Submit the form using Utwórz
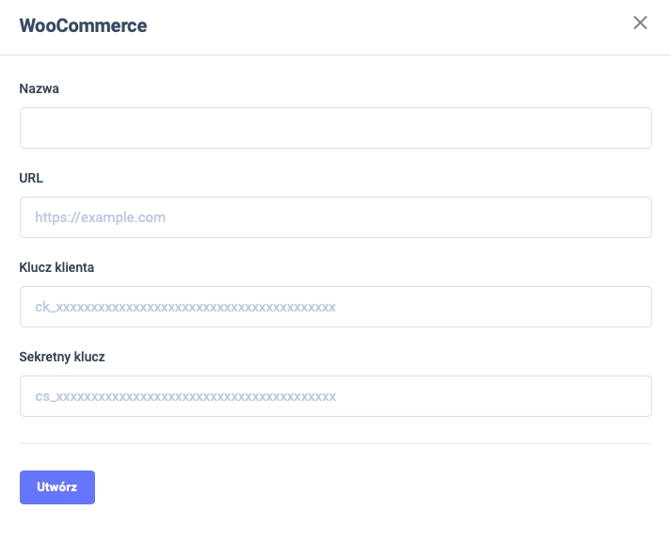This screenshot has width=671, height=542. (x=57, y=487)
